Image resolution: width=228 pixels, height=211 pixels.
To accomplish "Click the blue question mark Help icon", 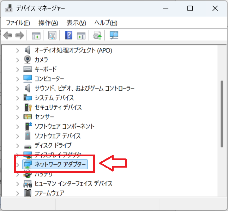I will [x=69, y=35].
